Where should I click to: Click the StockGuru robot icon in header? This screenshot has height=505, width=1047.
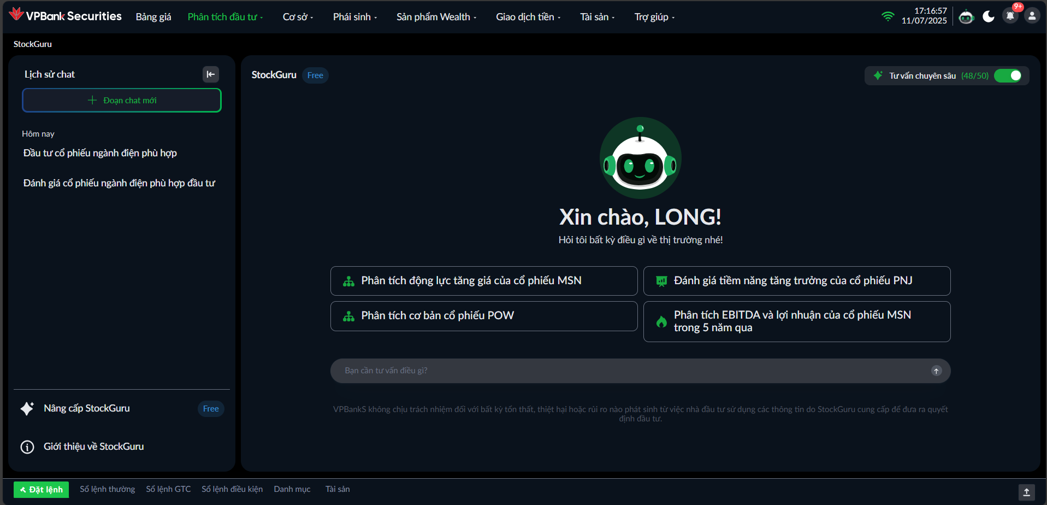point(966,17)
